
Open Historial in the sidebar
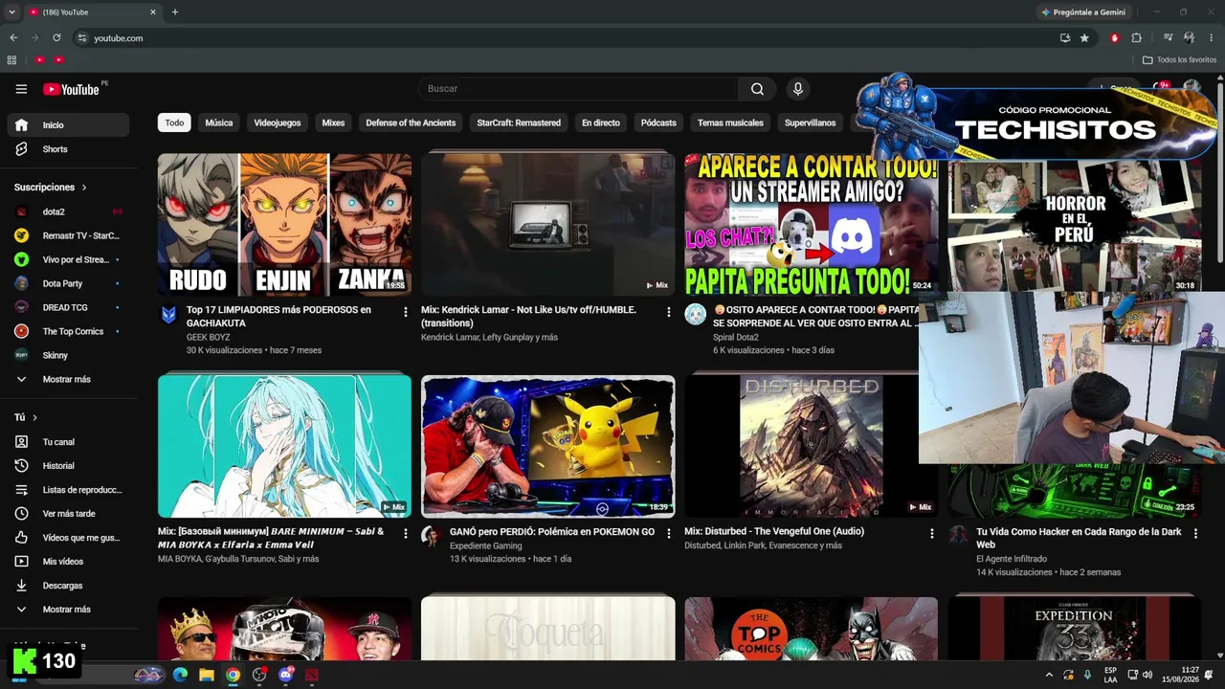tap(68, 466)
